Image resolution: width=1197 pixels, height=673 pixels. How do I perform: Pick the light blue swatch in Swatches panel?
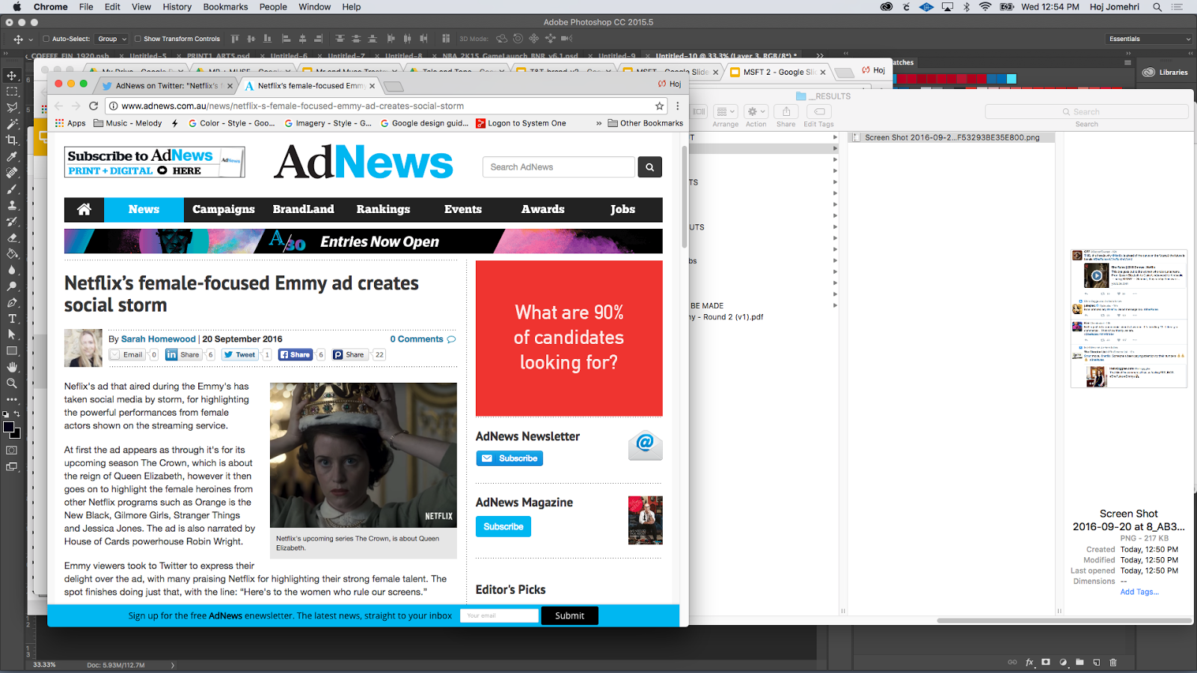(x=1011, y=79)
